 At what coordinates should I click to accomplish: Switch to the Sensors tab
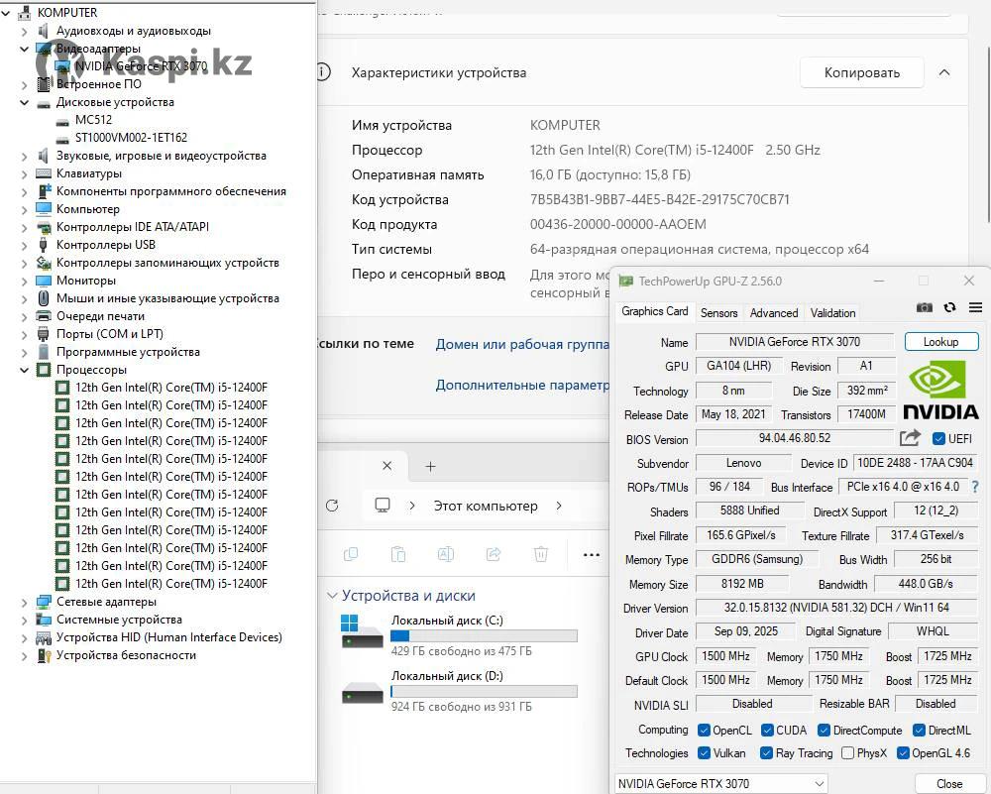pyautogui.click(x=718, y=312)
